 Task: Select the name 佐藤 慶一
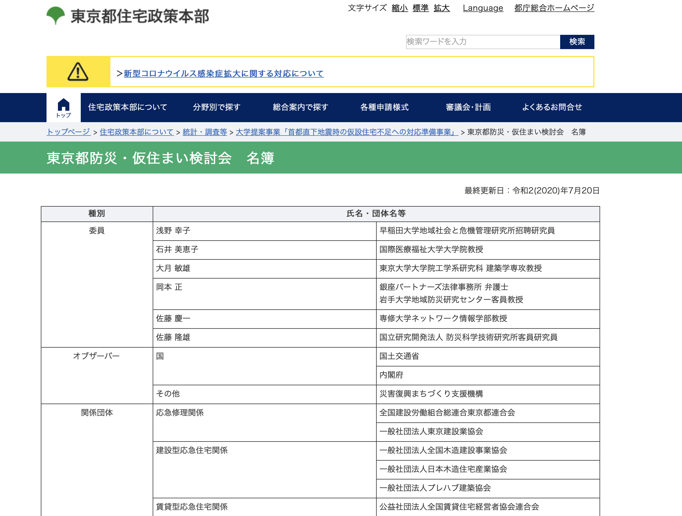tap(173, 319)
